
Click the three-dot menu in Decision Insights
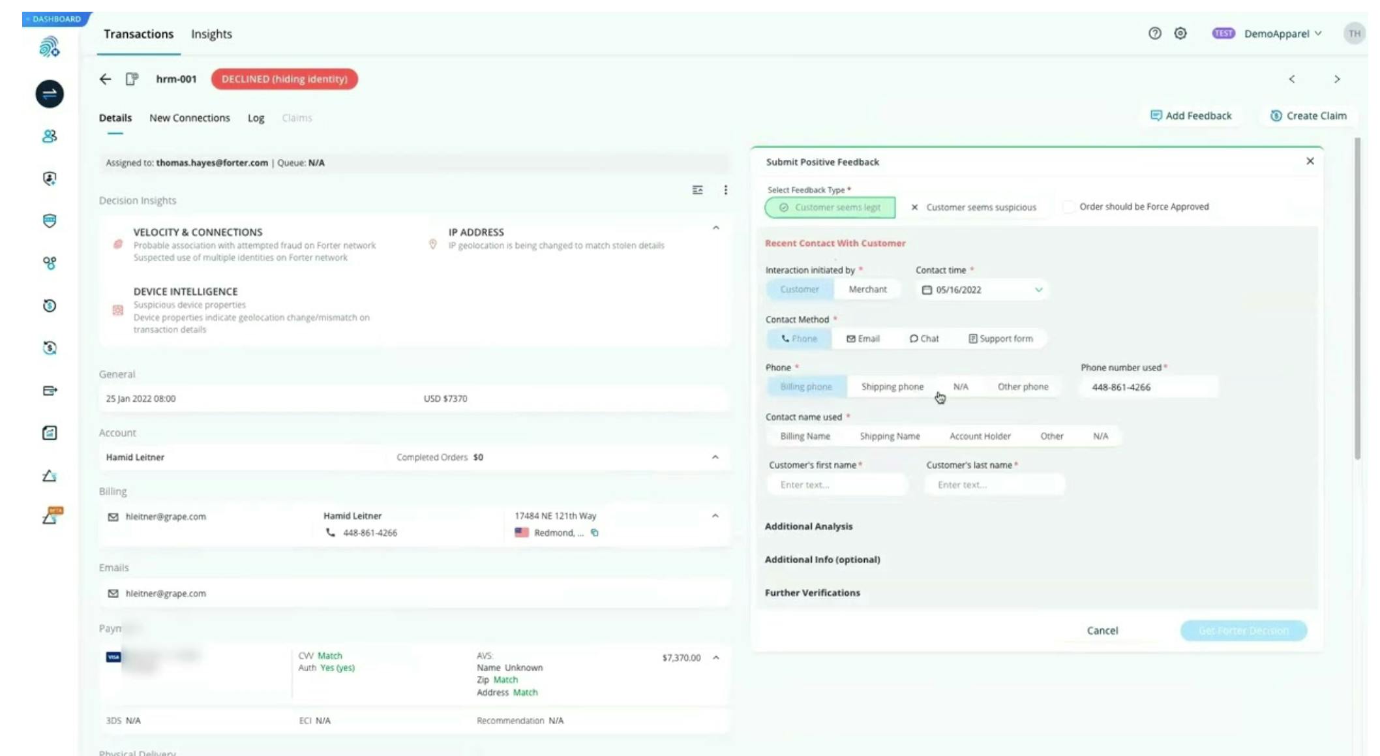coord(725,190)
